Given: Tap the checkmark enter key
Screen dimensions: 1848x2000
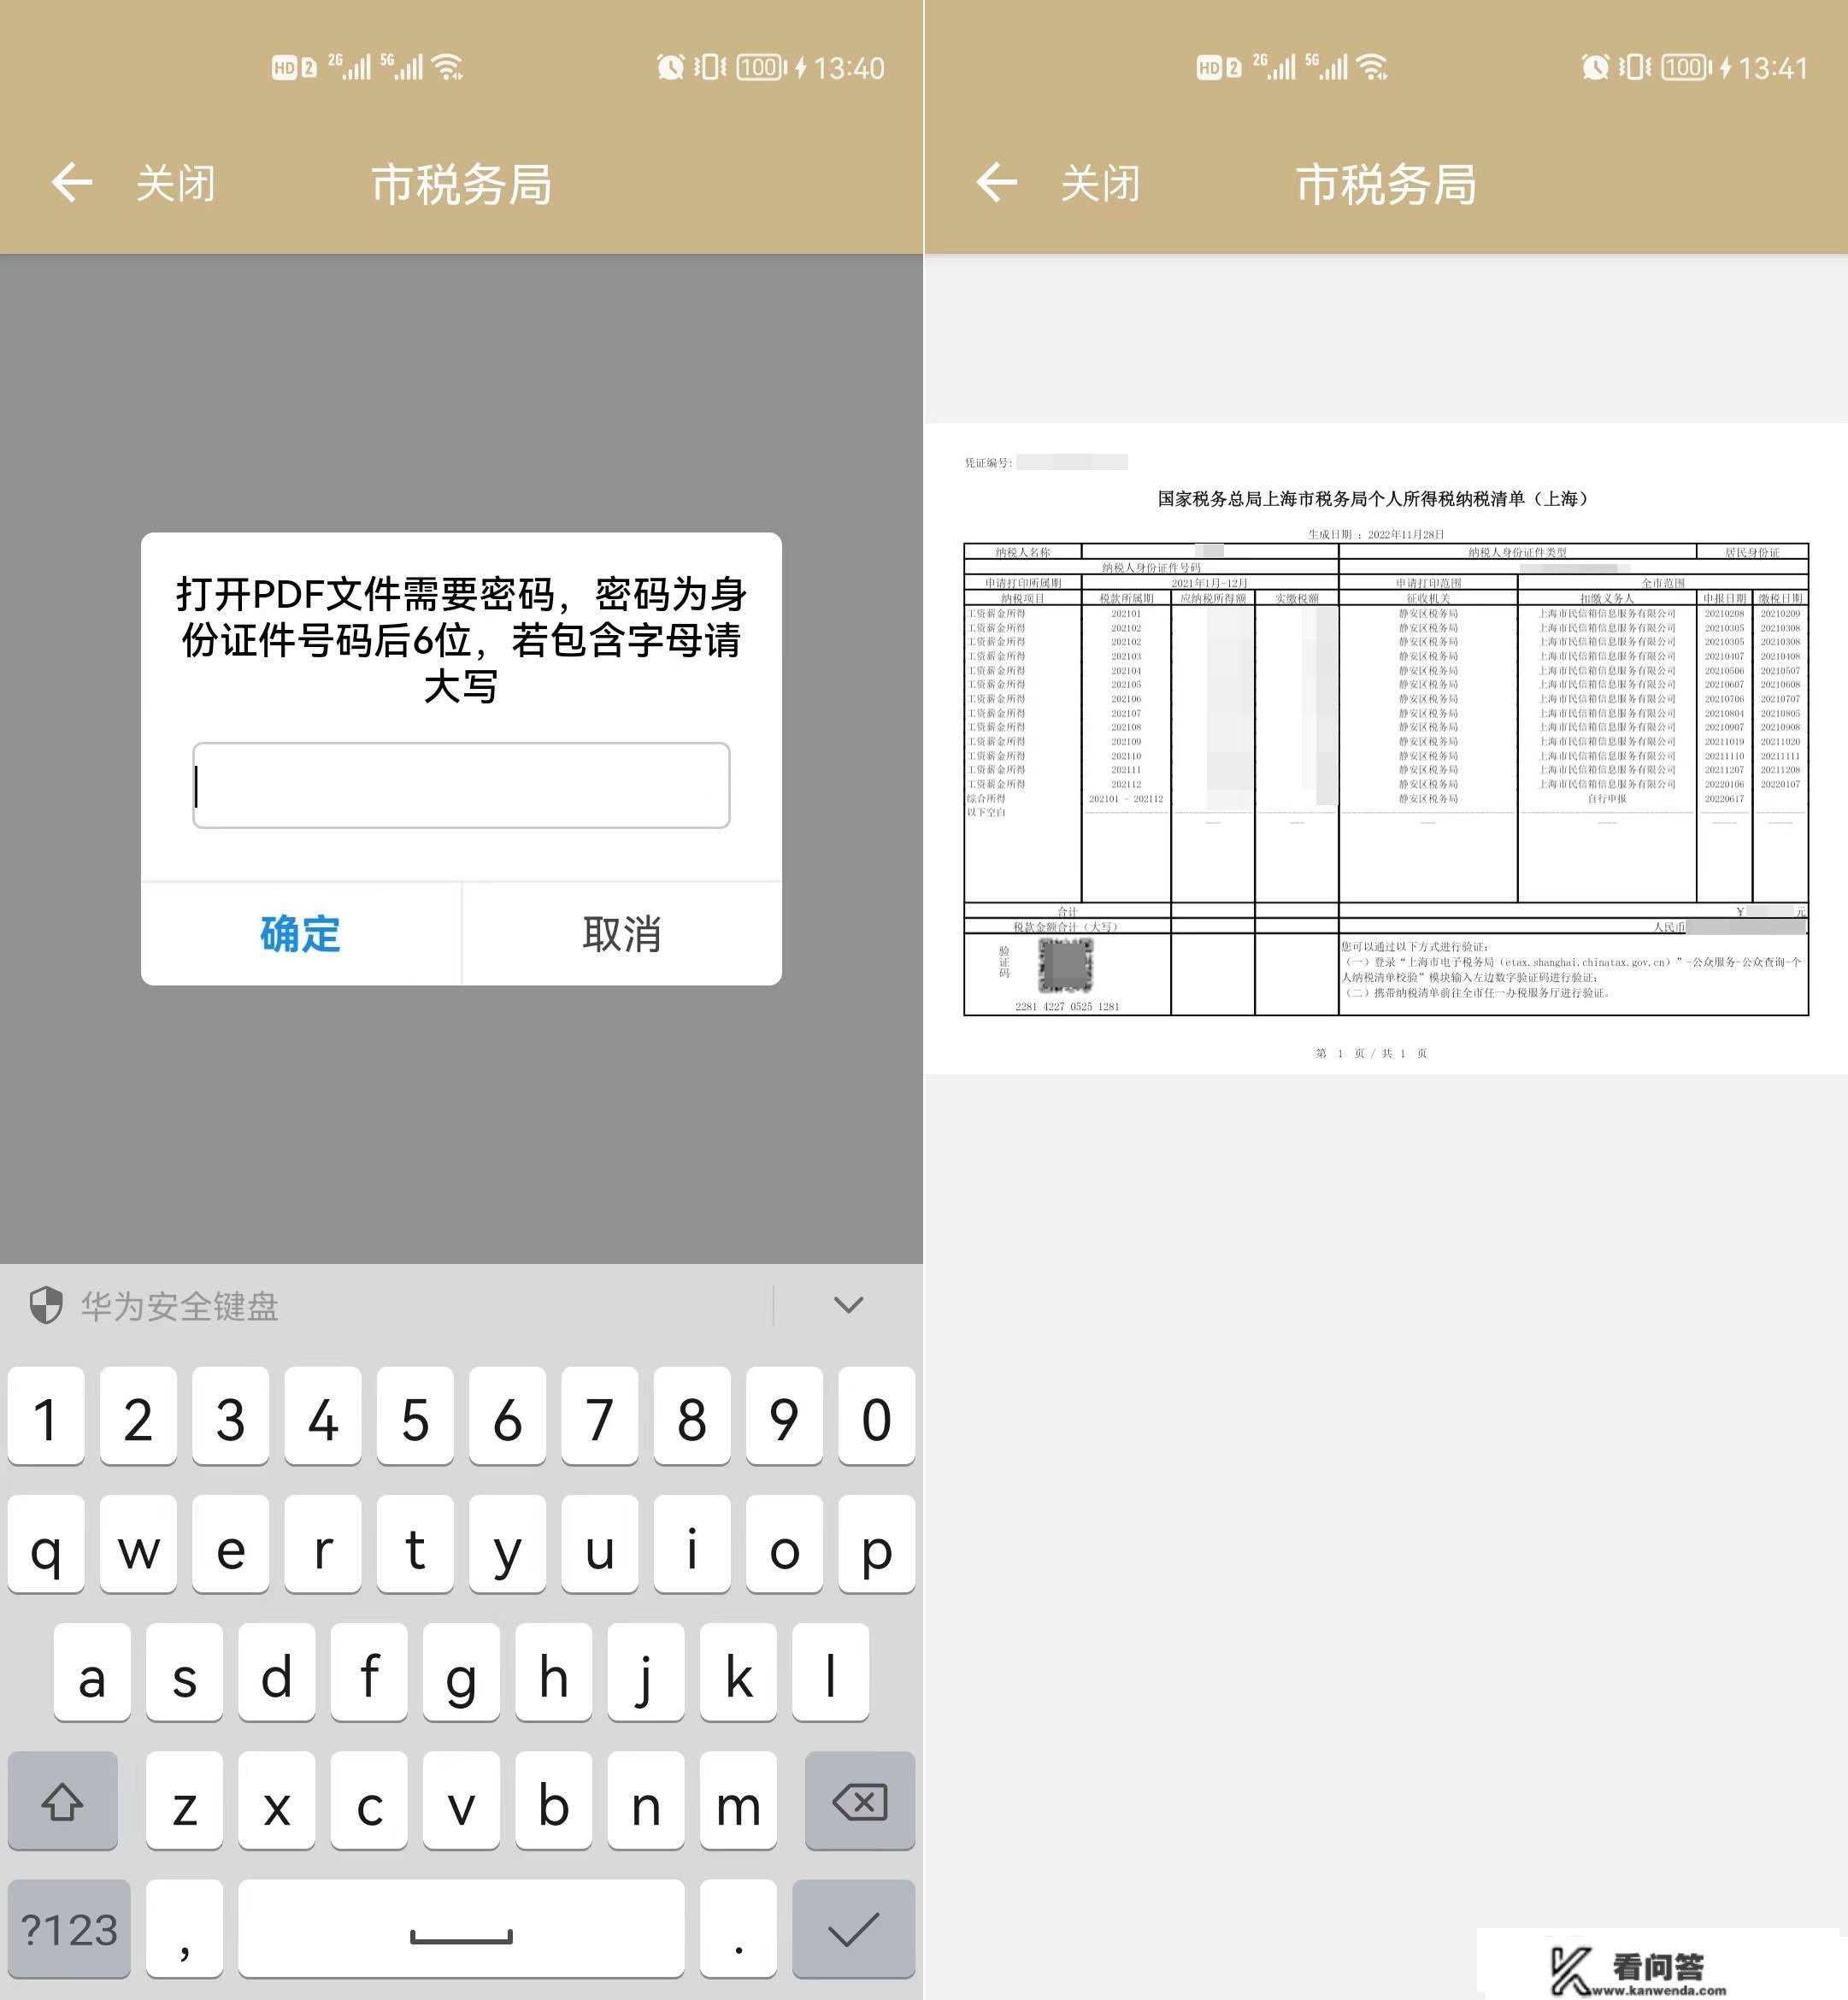Looking at the screenshot, I should (x=853, y=1929).
